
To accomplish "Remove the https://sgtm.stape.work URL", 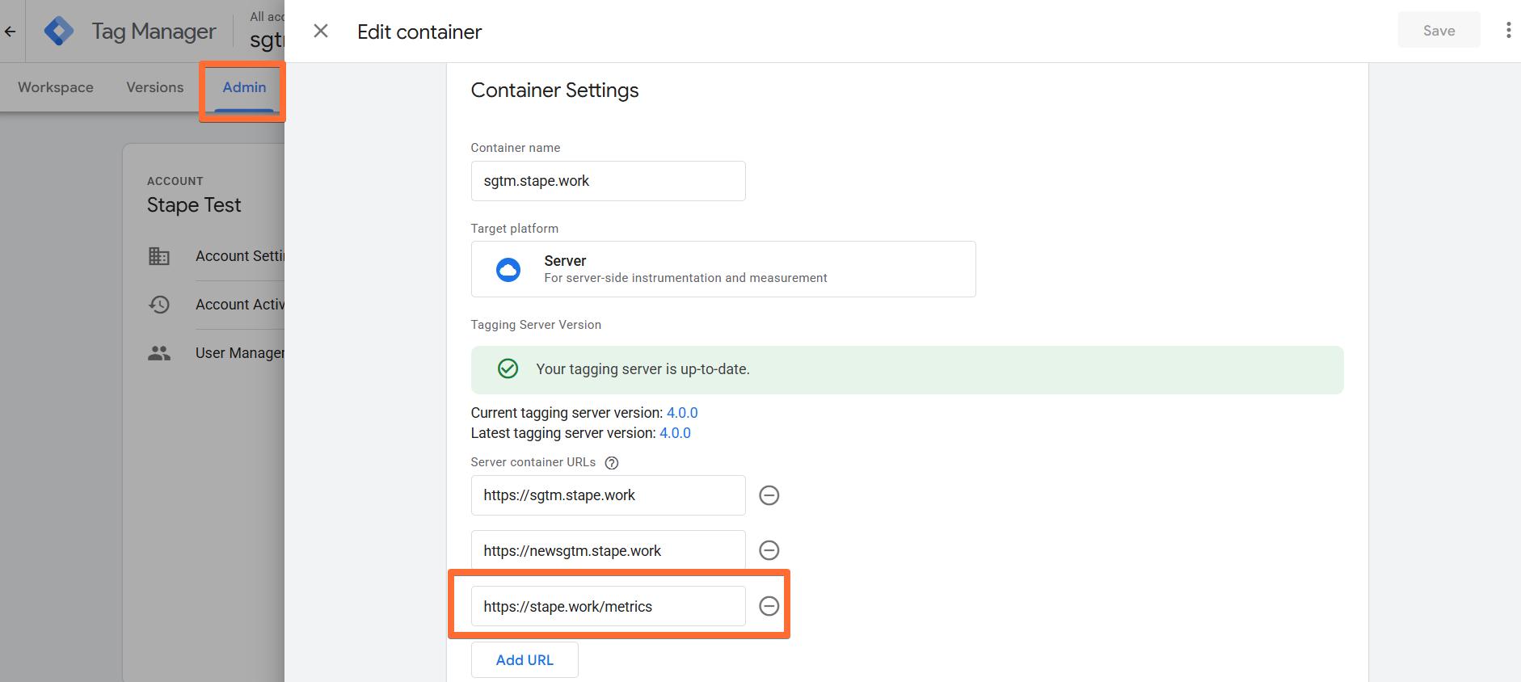I will point(769,495).
